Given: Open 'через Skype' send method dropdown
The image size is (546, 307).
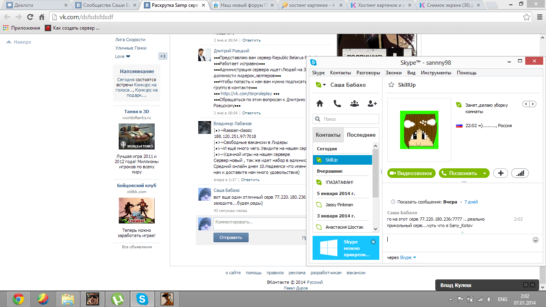Looking at the screenshot, I should [x=408, y=257].
